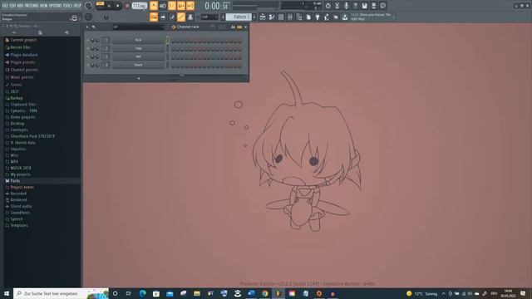532x299 pixels.
Task: Click the record button in transport
Action: coord(127,6)
